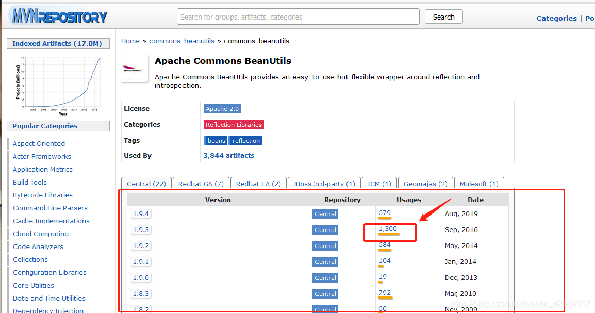The image size is (595, 313).
Task: Click the beans tag
Action: click(x=216, y=141)
